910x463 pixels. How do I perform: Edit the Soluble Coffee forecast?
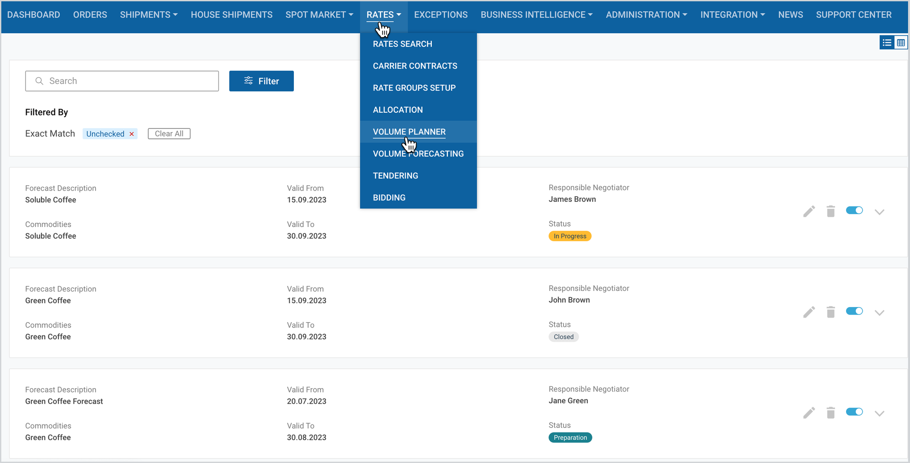[x=809, y=211]
